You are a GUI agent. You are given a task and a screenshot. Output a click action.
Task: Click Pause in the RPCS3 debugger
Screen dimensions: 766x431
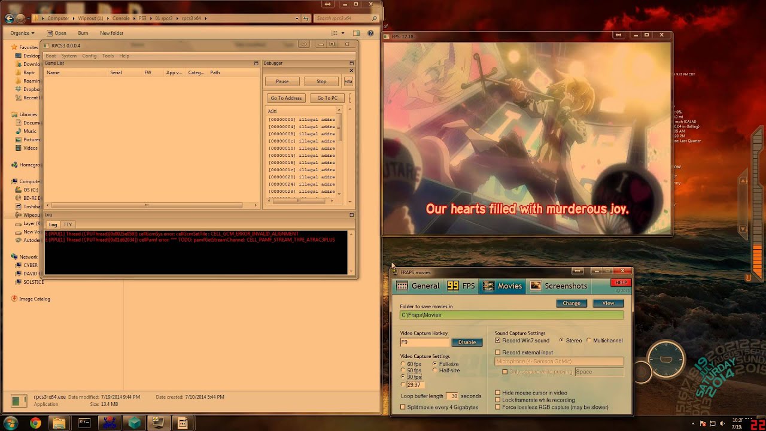(282, 81)
